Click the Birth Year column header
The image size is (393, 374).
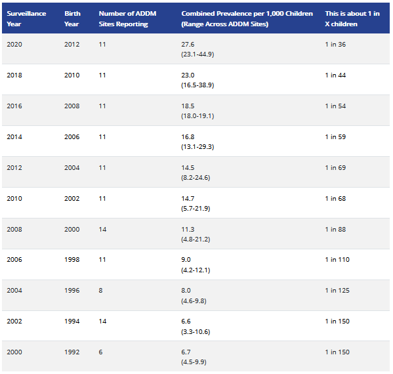click(72, 19)
